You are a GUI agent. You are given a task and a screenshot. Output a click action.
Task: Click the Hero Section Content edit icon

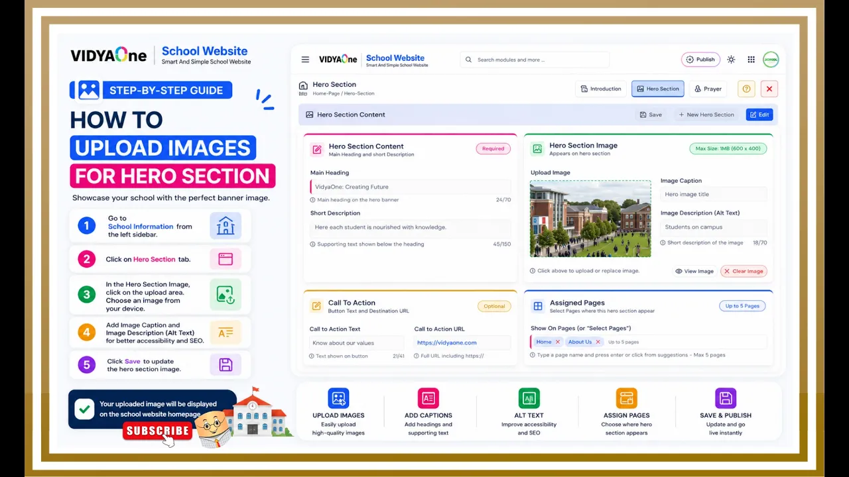click(x=317, y=150)
